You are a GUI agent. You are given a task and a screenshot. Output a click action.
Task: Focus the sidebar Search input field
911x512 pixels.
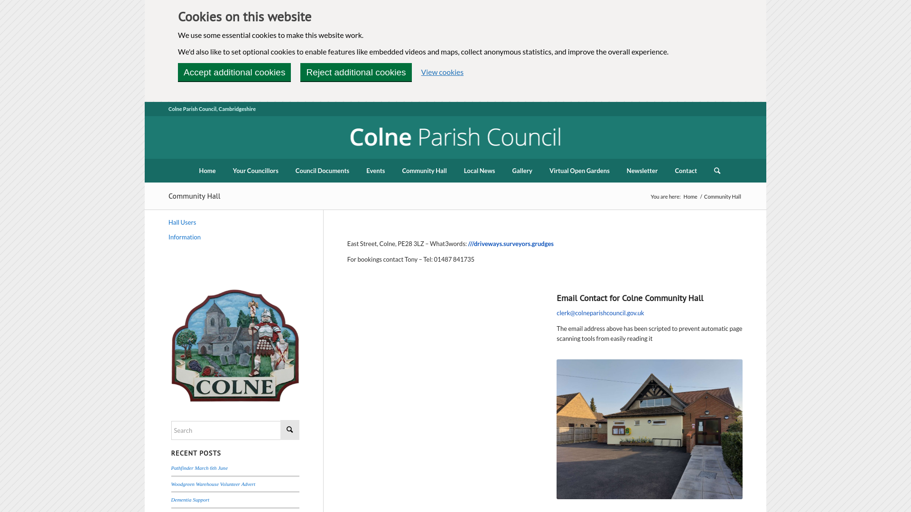(226, 430)
